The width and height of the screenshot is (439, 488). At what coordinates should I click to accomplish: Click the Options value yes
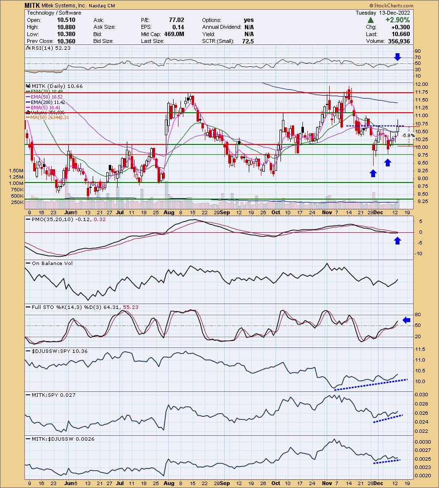coord(249,20)
